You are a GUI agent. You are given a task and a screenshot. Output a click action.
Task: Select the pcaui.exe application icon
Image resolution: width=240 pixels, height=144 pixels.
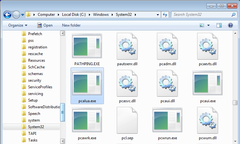[208, 83]
